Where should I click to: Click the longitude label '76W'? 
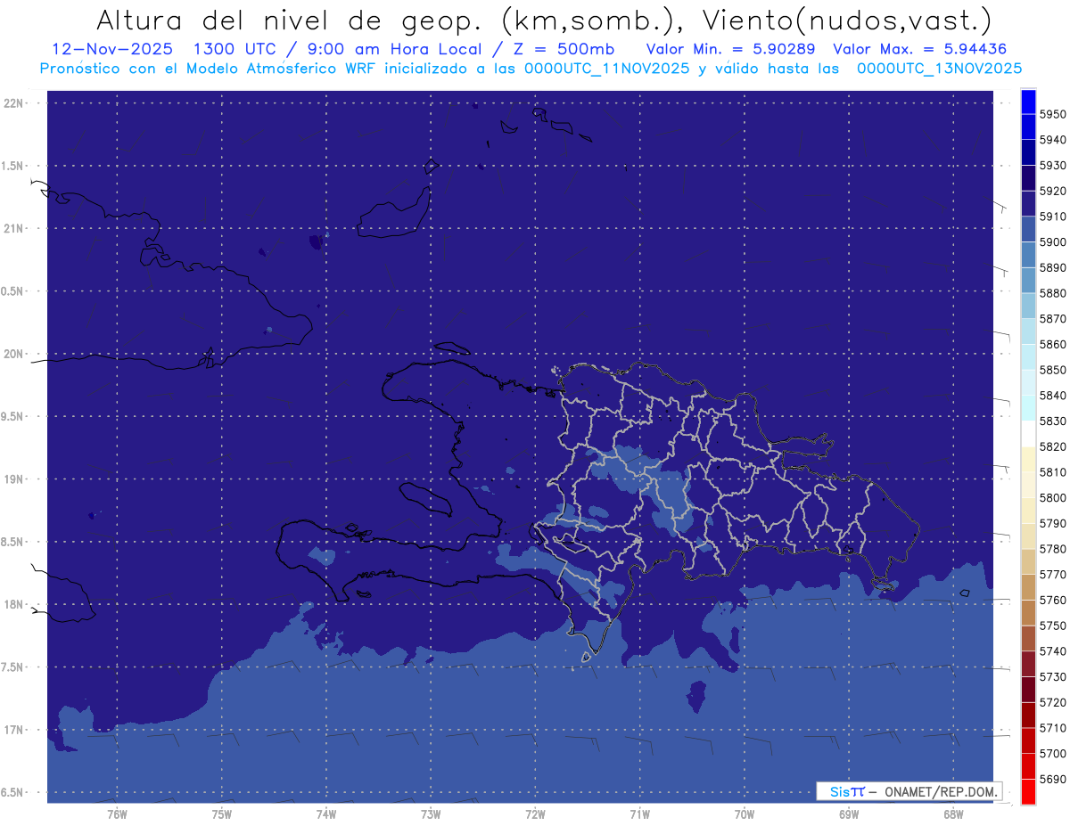117,814
